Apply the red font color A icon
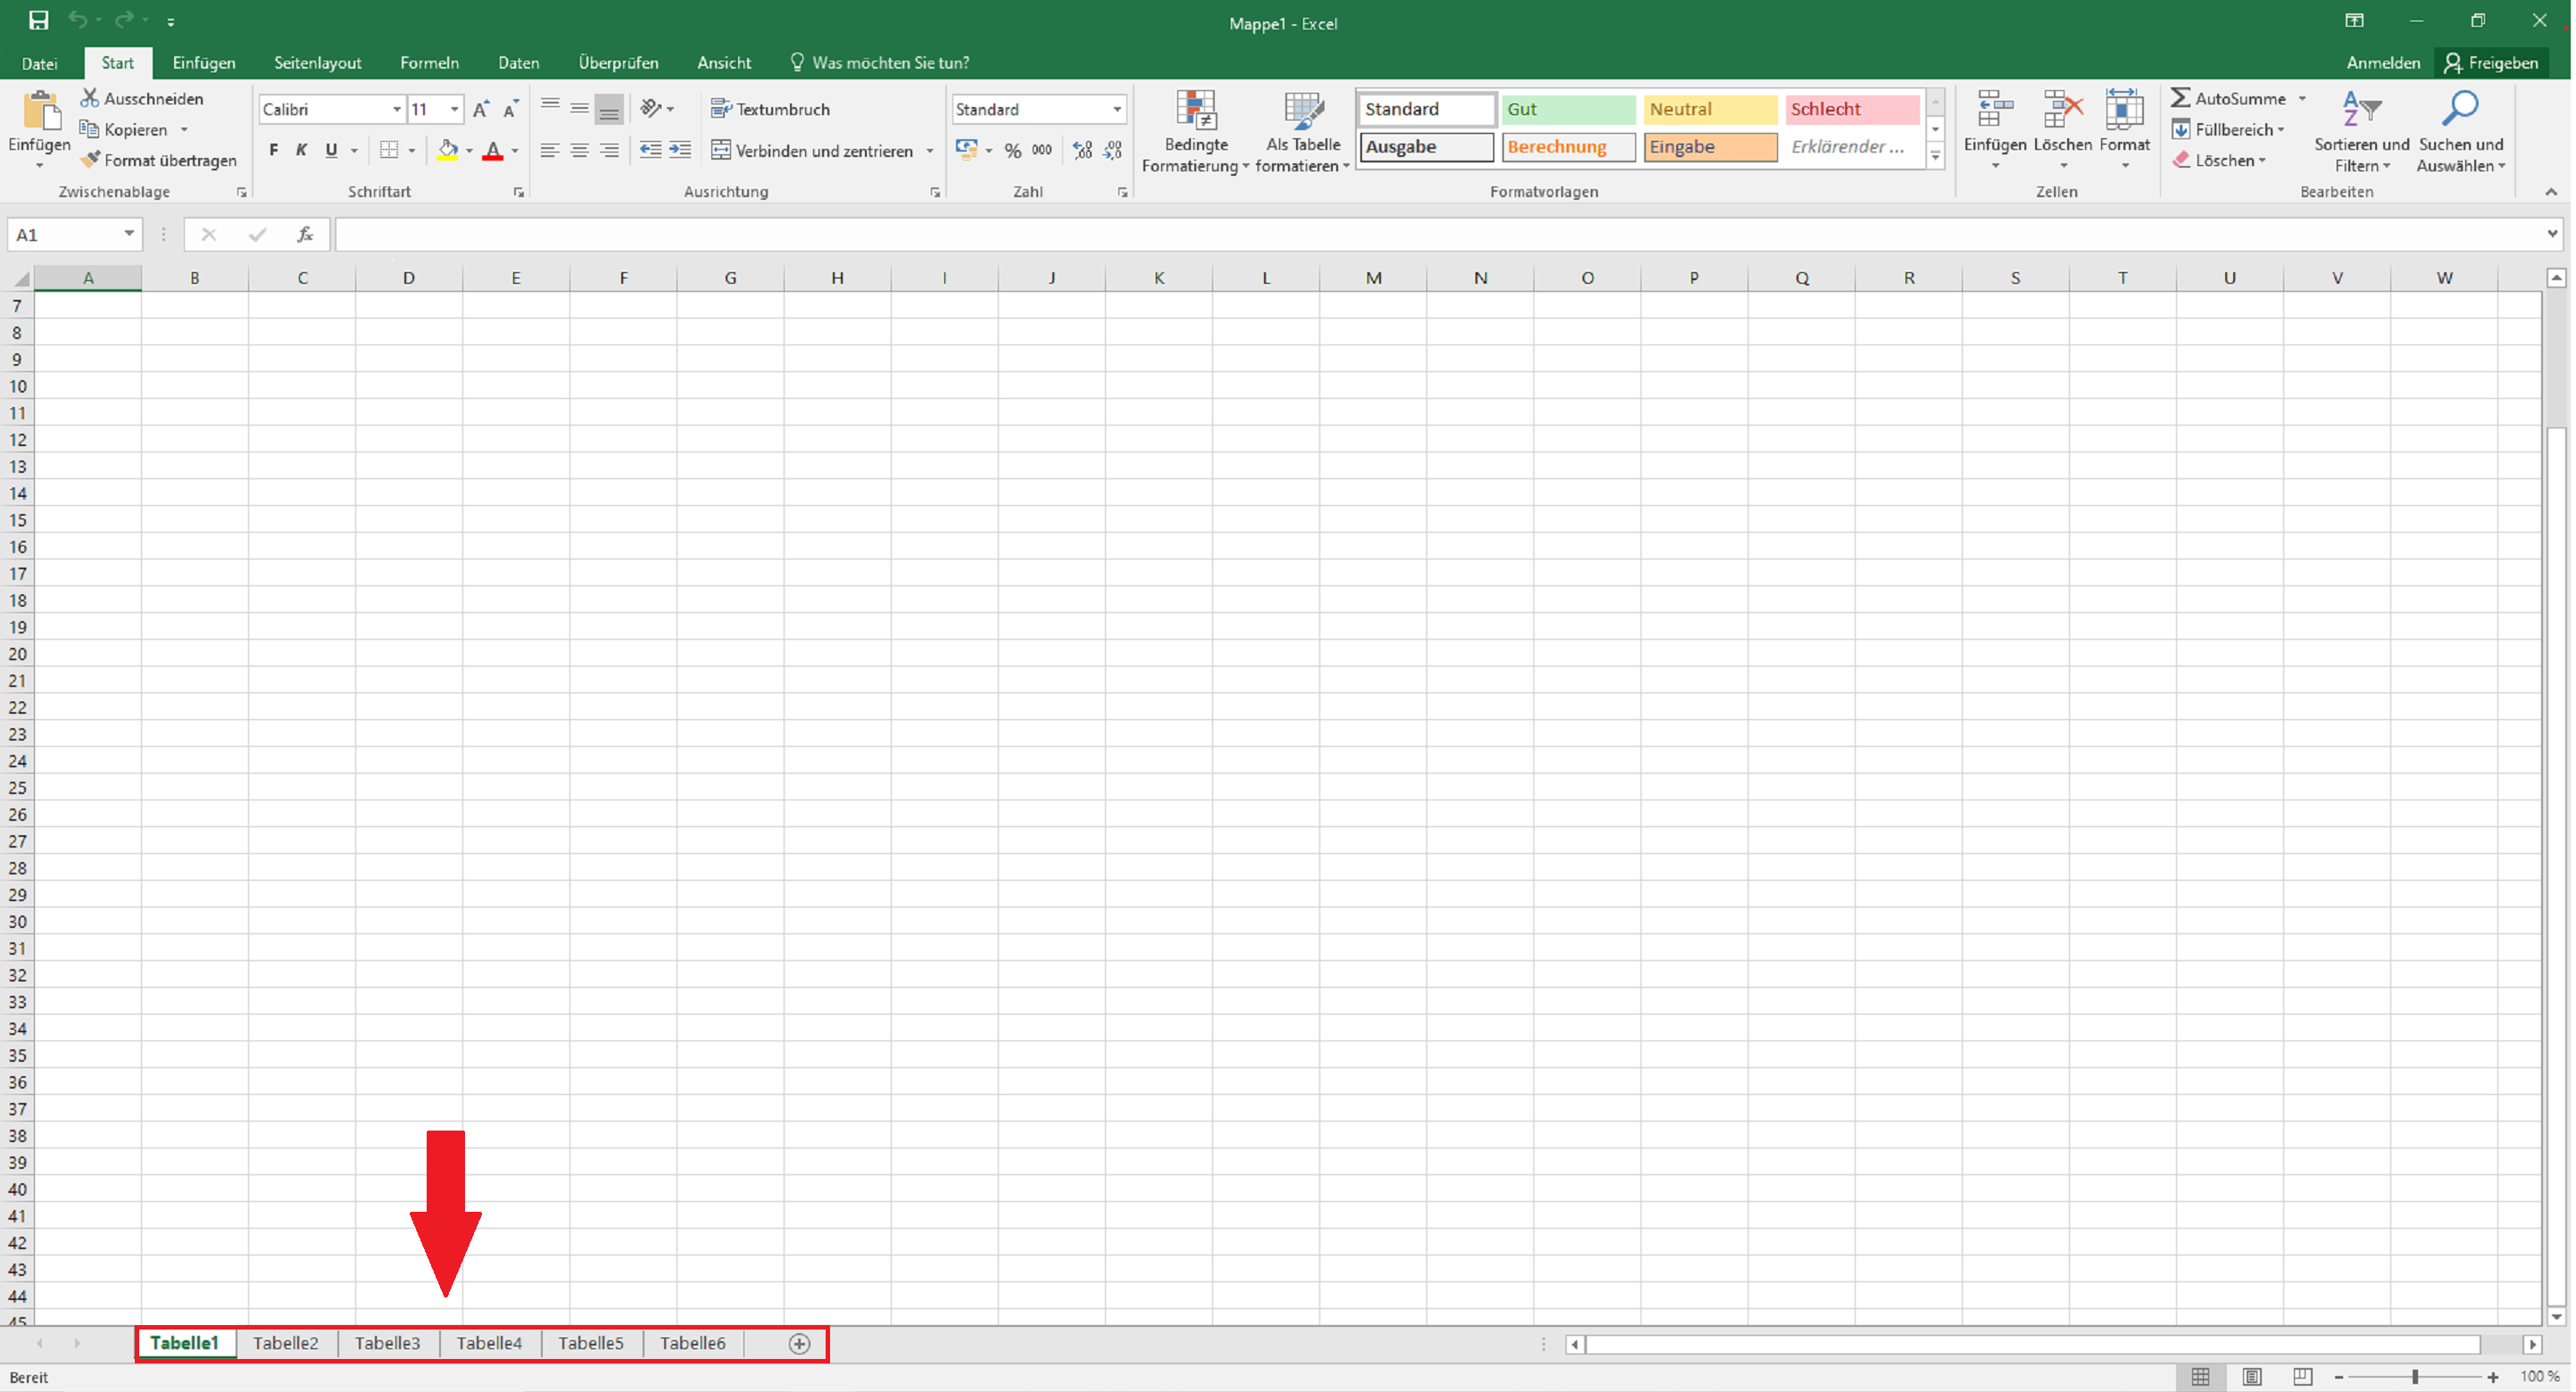Screen dimensions: 2576x1392 (492, 150)
